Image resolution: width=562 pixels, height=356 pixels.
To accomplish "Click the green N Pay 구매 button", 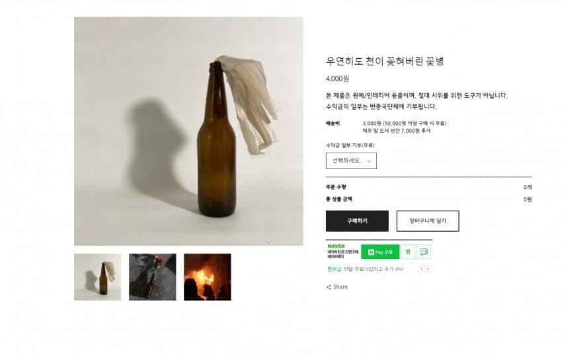I will click(x=380, y=252).
